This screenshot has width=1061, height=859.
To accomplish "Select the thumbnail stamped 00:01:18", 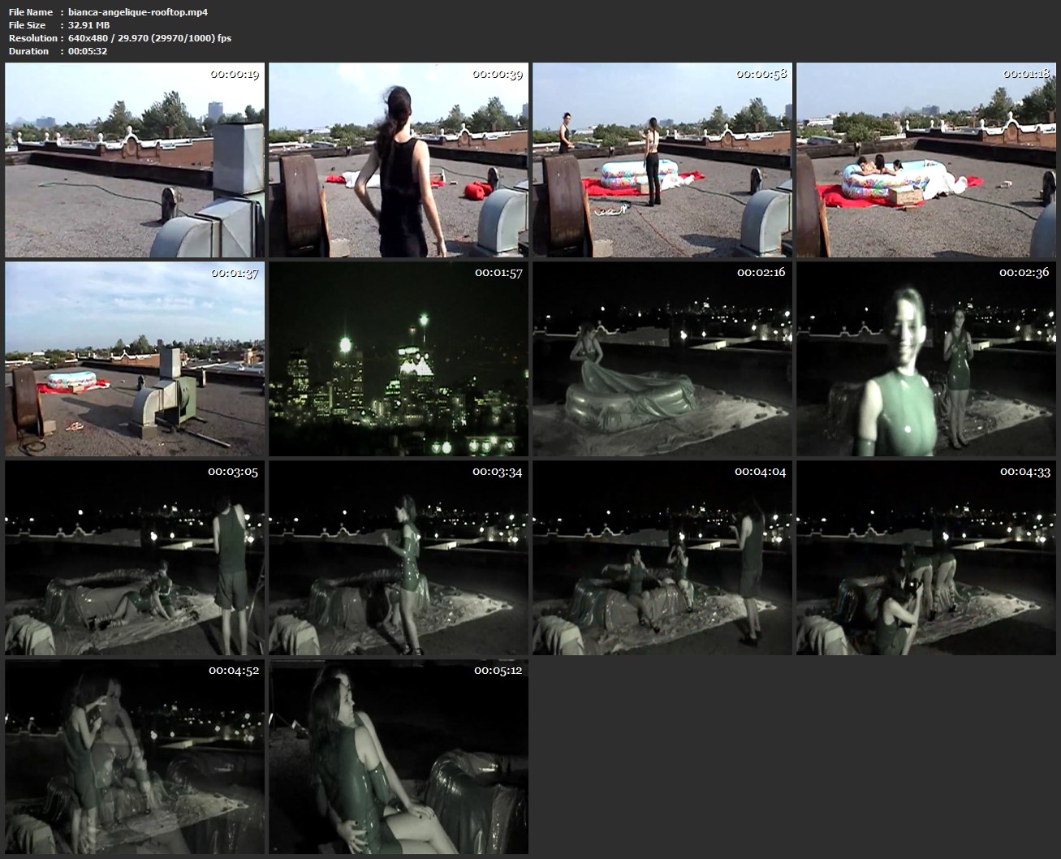I will click(x=926, y=160).
